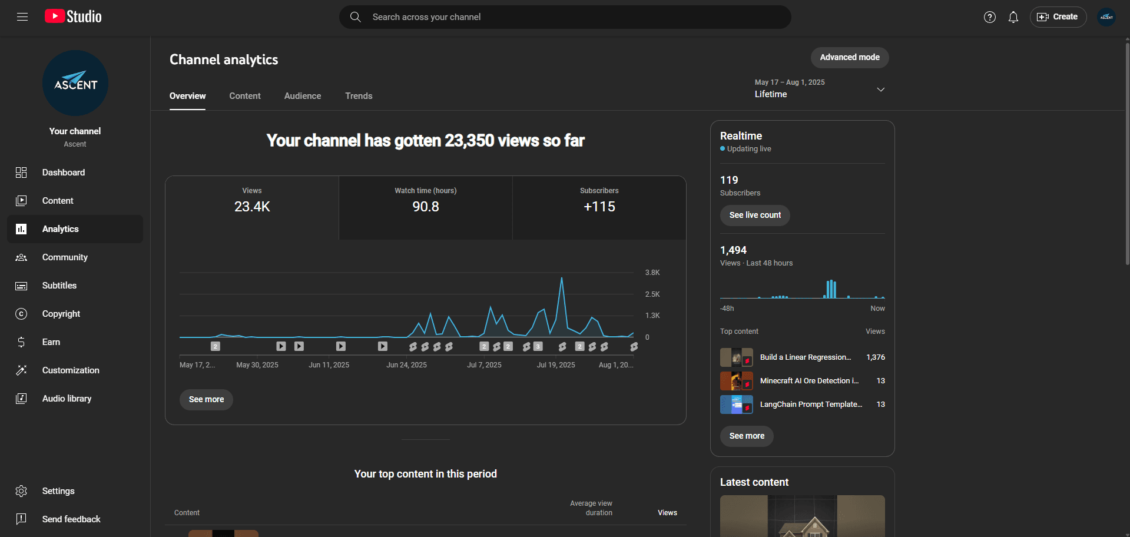Click the See live count button
This screenshot has width=1130, height=537.
pos(754,215)
